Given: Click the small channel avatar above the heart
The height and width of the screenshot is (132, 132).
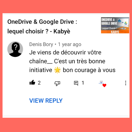Looking at the screenshot, I should click(x=101, y=82).
